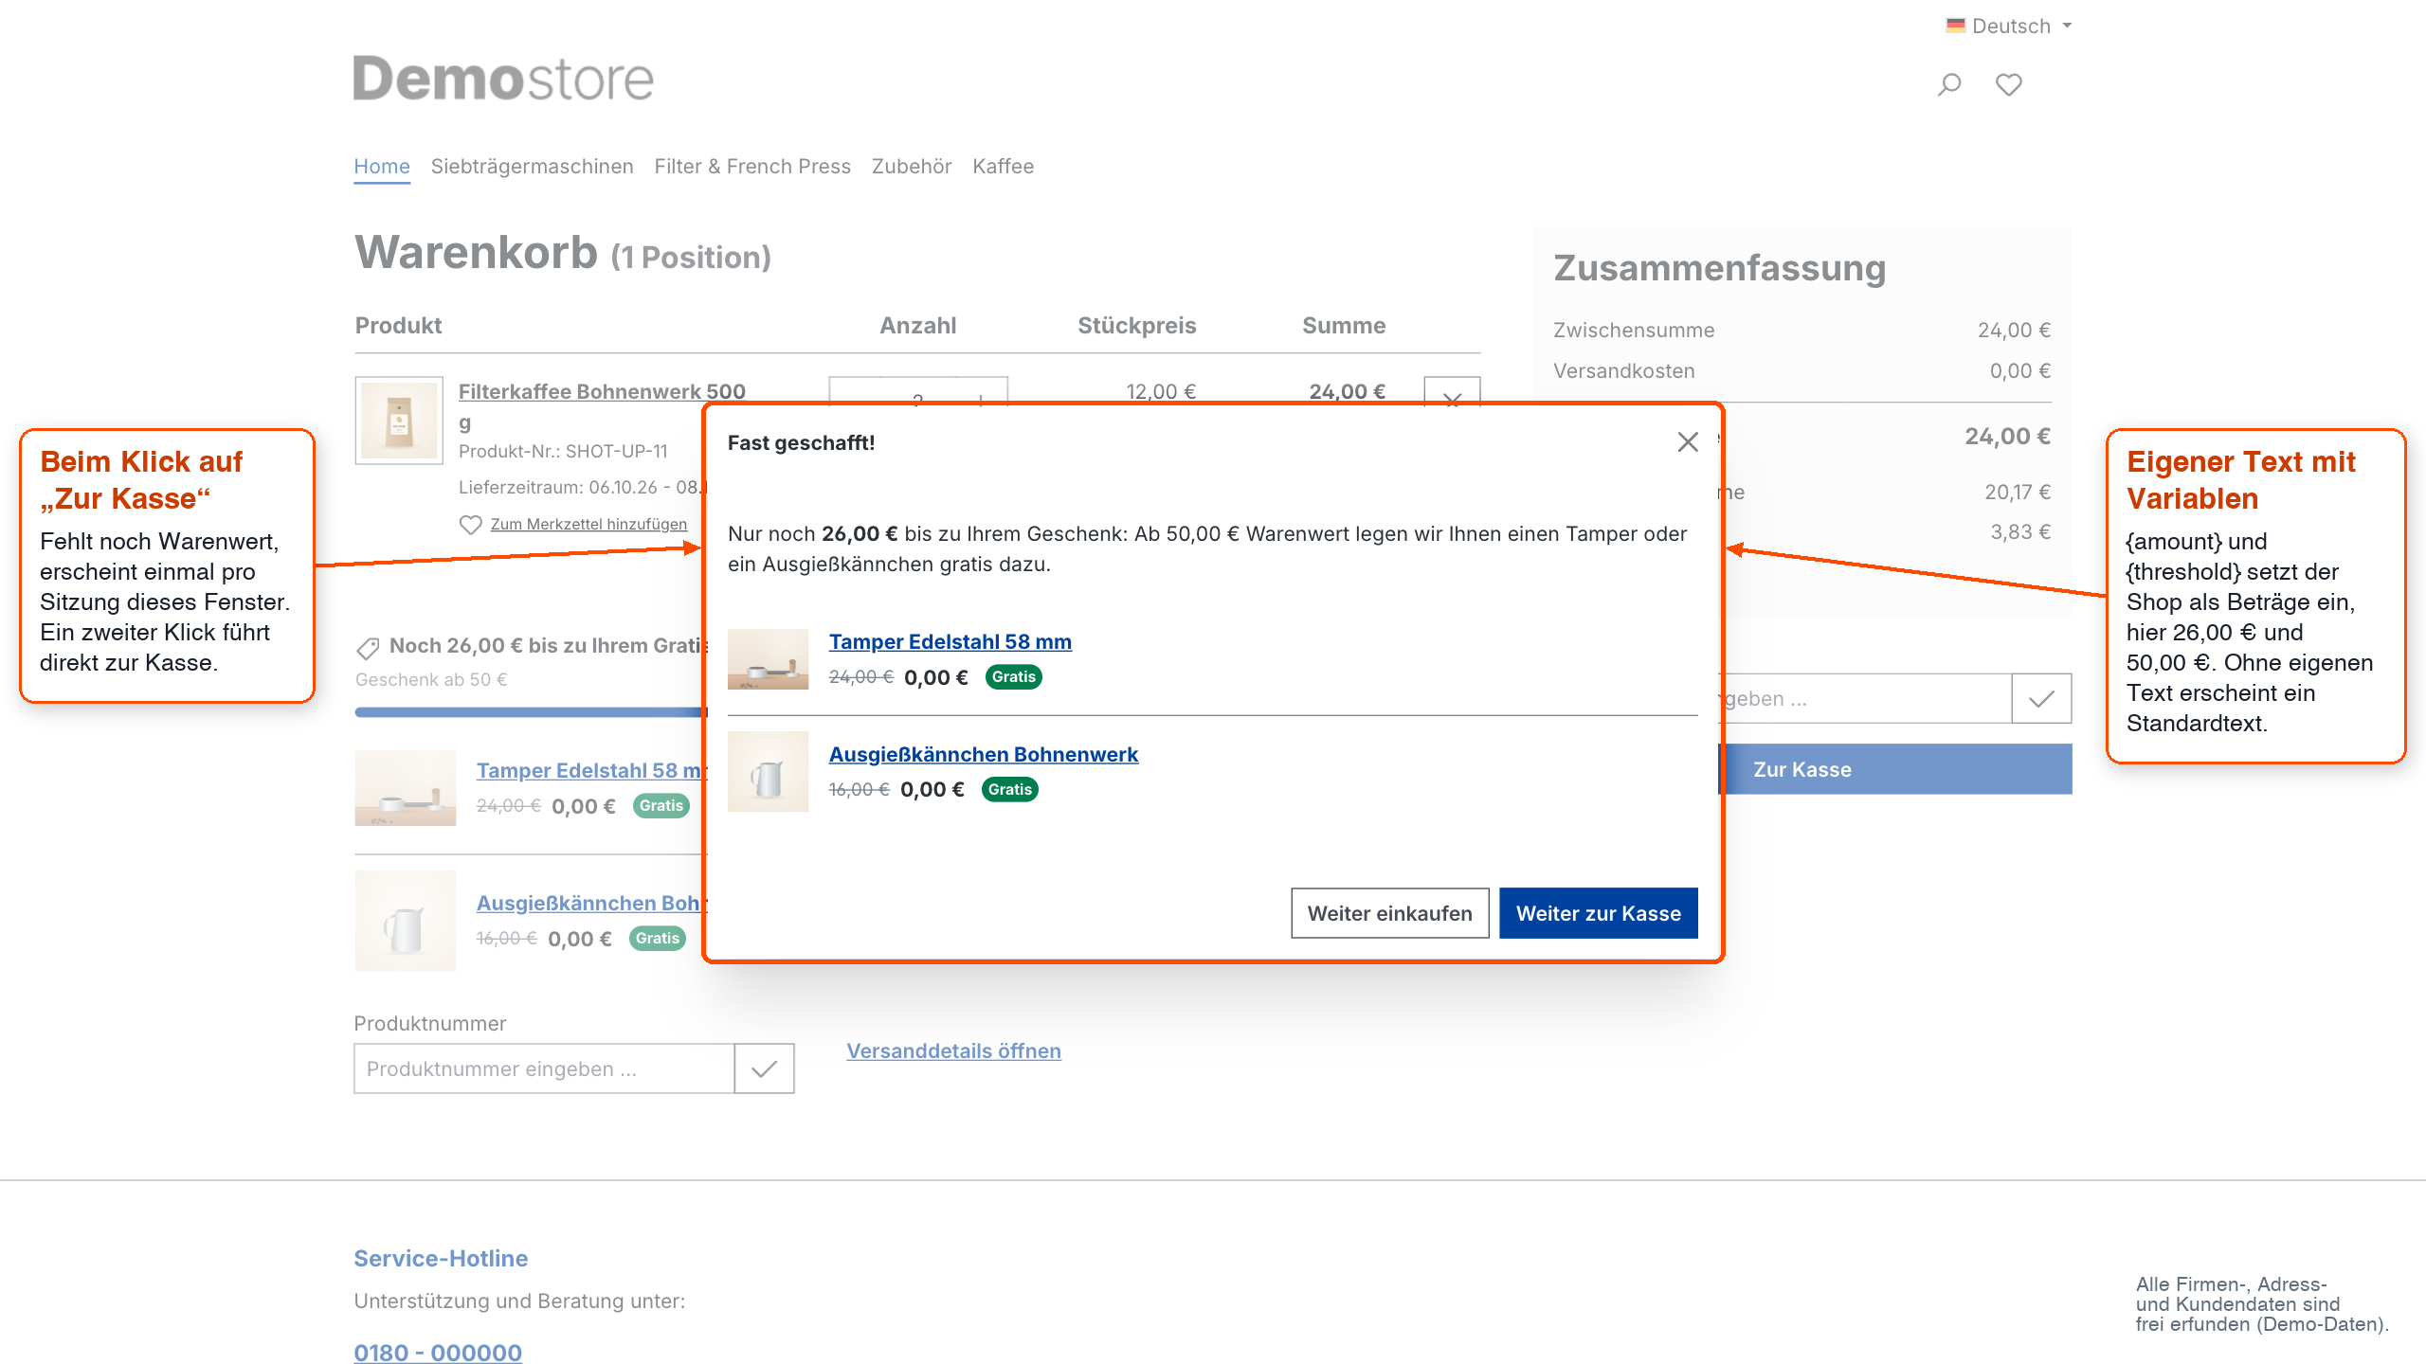The image size is (2426, 1364).
Task: Call service hotline link 0180 - 000000
Action: [438, 1353]
